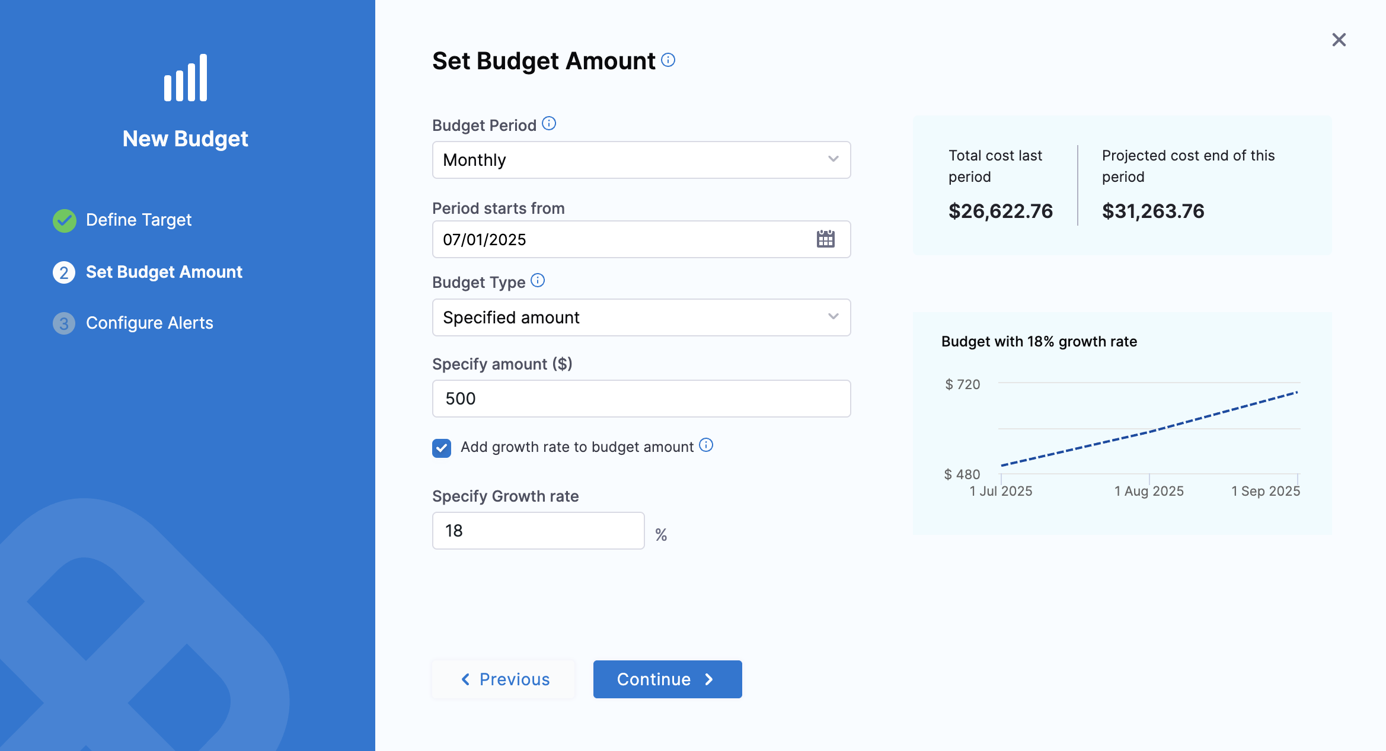Select the Set Budget Amount step
This screenshot has width=1386, height=751.
point(164,272)
